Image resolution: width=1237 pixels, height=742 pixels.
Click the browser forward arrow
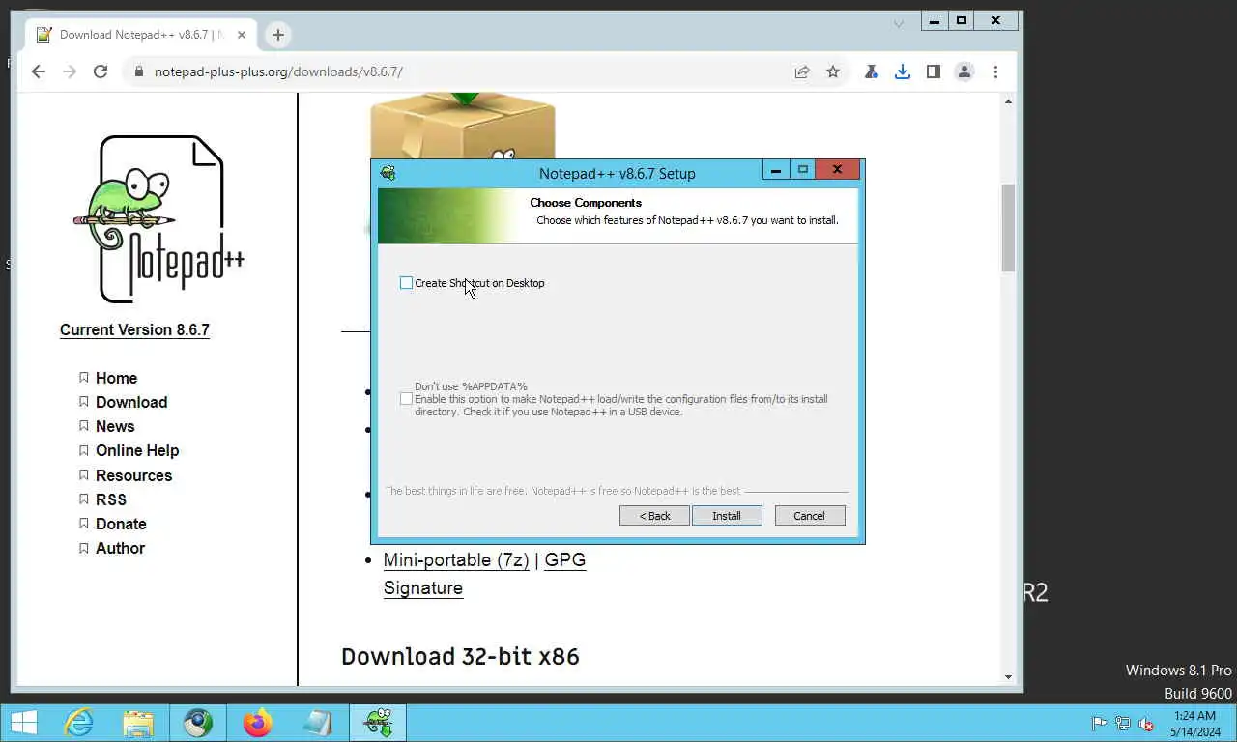coord(70,71)
